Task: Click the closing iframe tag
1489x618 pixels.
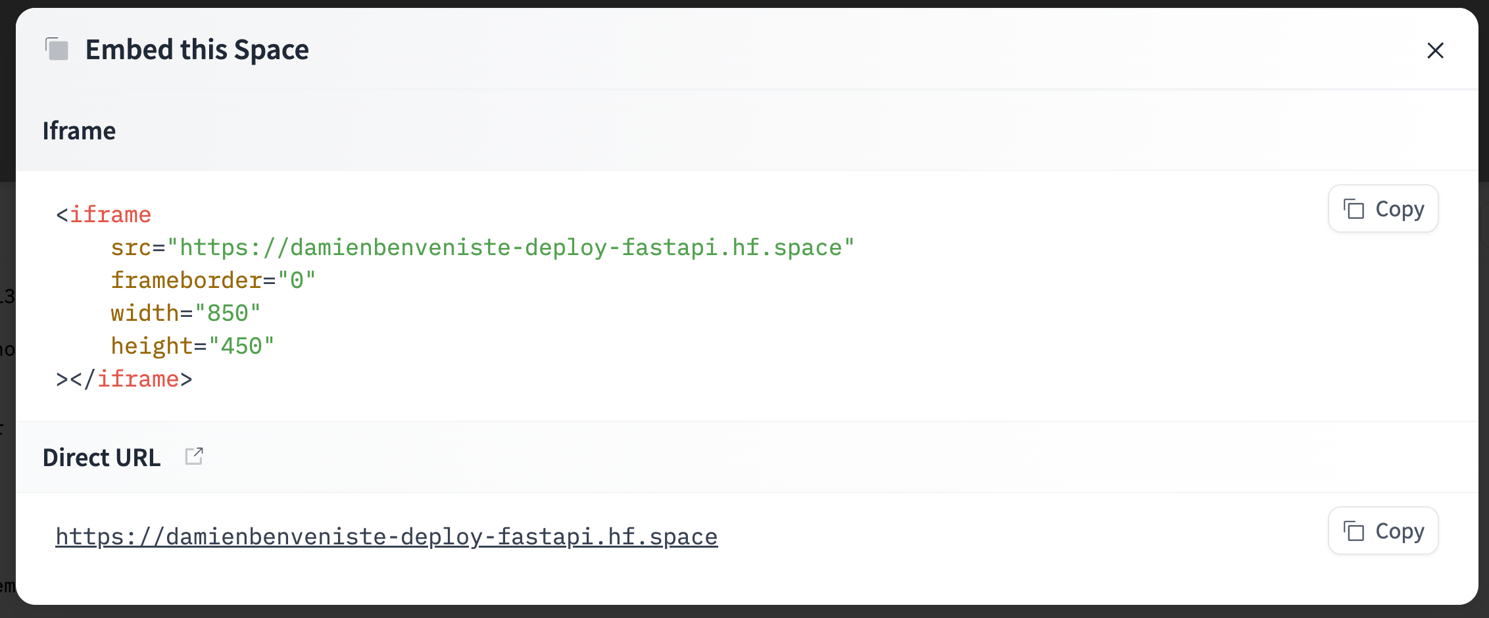Action: [x=124, y=378]
